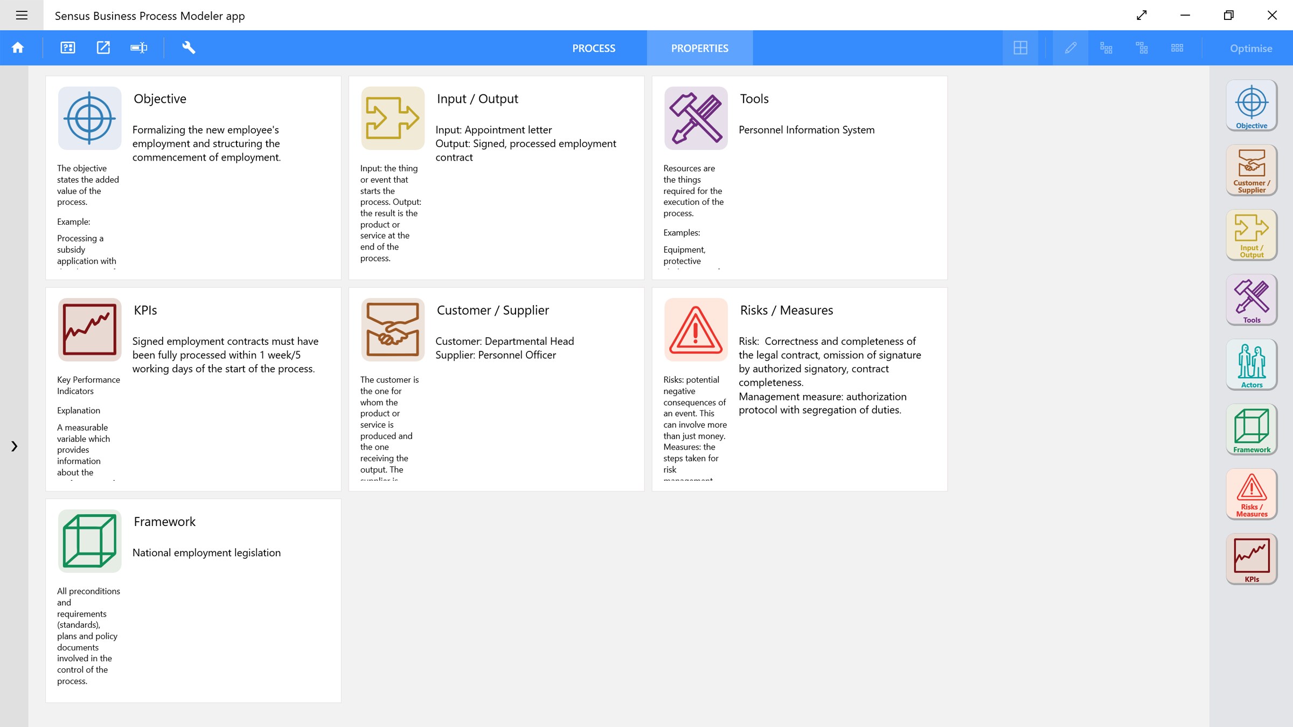Choose Risks / Measures in right sidebar
This screenshot has height=727, width=1293.
tap(1251, 494)
